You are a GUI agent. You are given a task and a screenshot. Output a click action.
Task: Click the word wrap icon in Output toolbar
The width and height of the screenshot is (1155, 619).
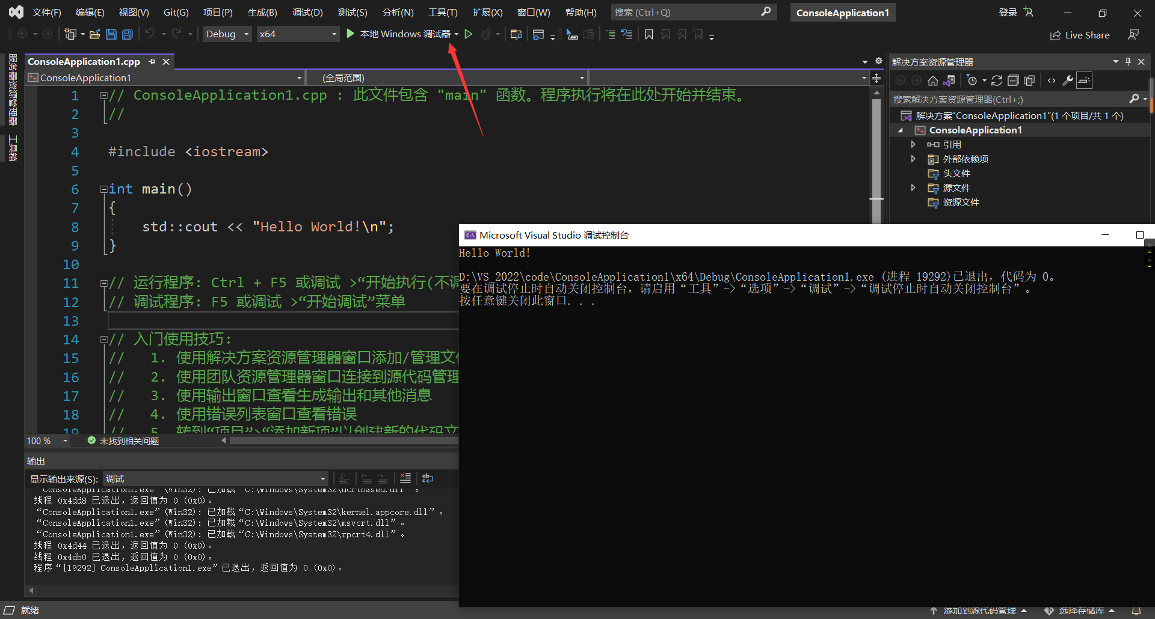428,478
